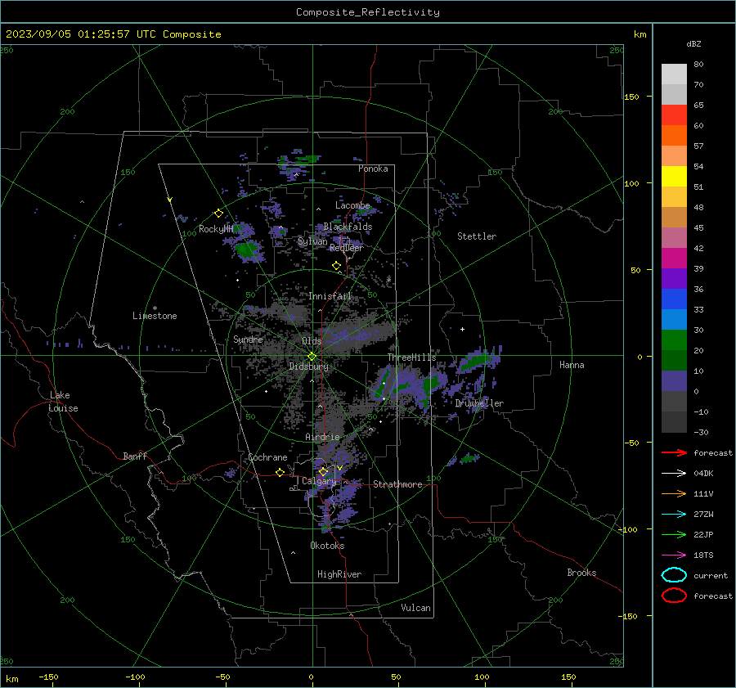The width and height of the screenshot is (736, 688).
Task: Click the Olds map label
Action: coord(312,341)
